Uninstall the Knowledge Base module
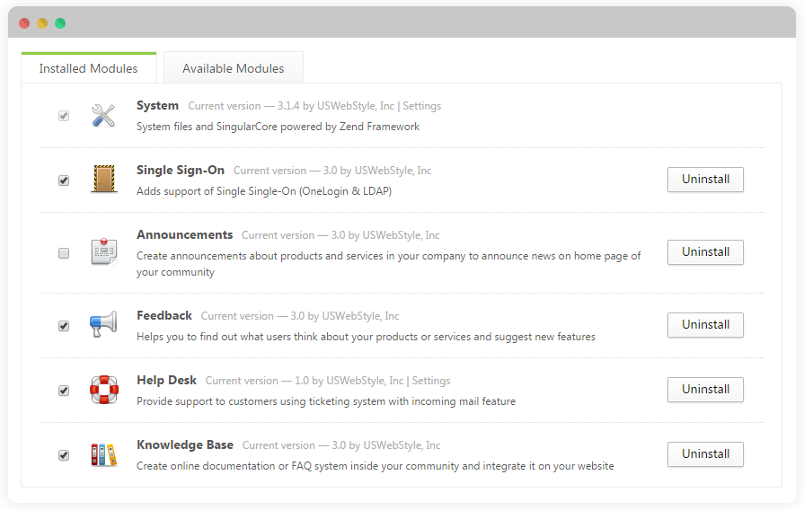Viewport: 804px width, 510px height. 705,454
